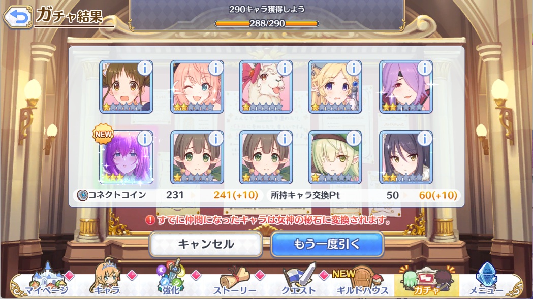Screen dimensions: 533x299
Task: Open the クエスト tab
Action: pyautogui.click(x=299, y=280)
